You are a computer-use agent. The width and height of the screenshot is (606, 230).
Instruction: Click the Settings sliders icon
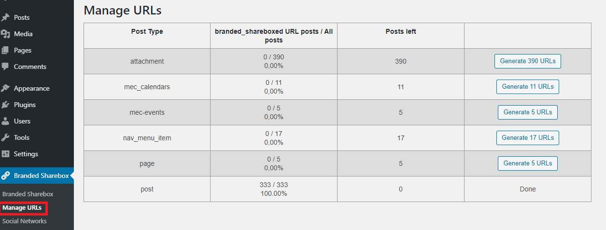(6, 154)
